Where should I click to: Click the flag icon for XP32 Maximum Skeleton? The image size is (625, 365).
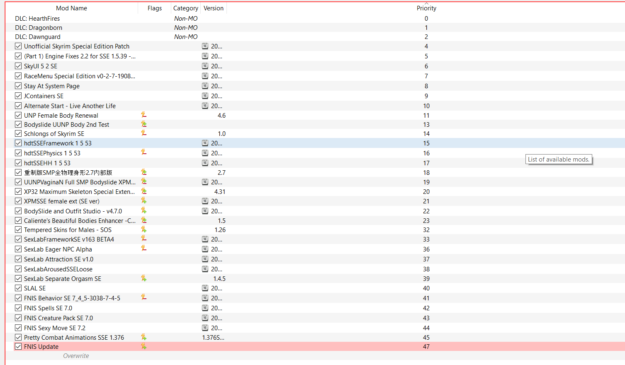click(143, 191)
